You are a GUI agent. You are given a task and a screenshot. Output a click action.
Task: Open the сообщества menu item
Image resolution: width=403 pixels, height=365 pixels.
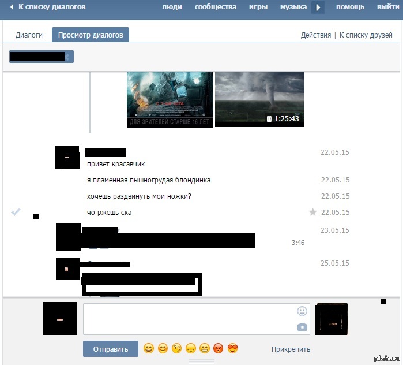(x=215, y=8)
